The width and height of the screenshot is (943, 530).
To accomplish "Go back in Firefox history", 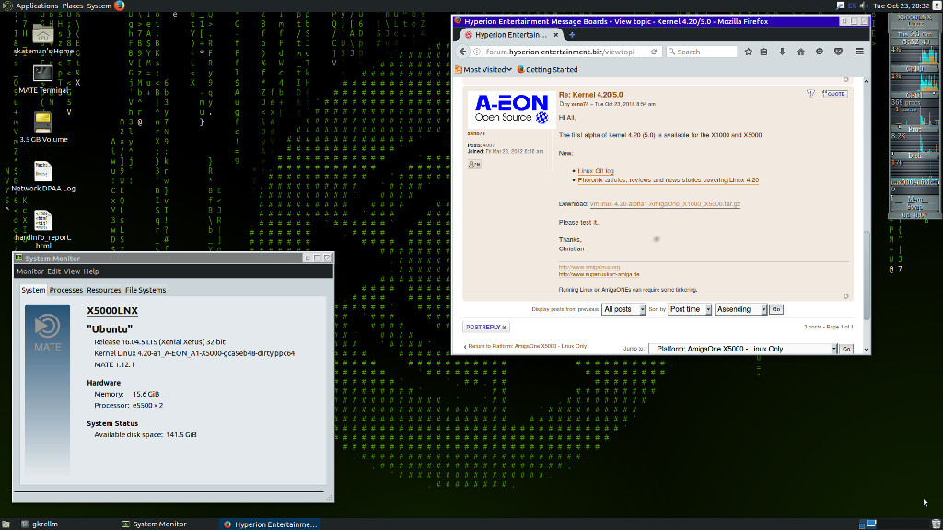I will coord(462,52).
